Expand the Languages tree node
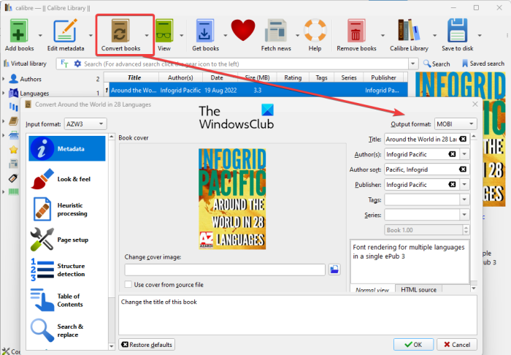Viewport: 511px width, 355px height. pos(4,93)
